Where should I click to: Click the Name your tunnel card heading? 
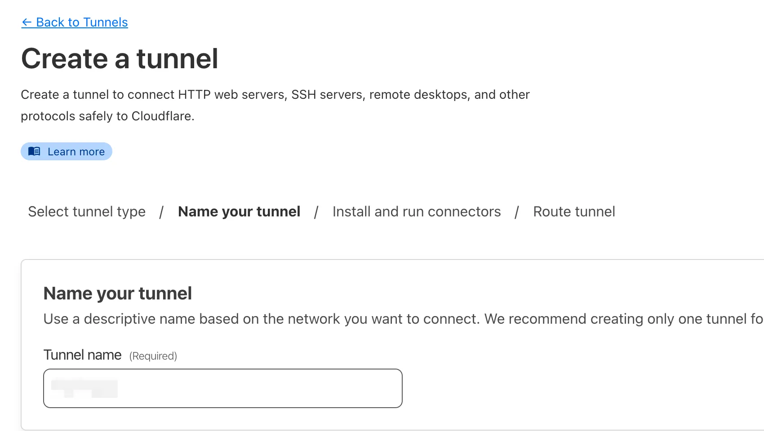(x=118, y=294)
